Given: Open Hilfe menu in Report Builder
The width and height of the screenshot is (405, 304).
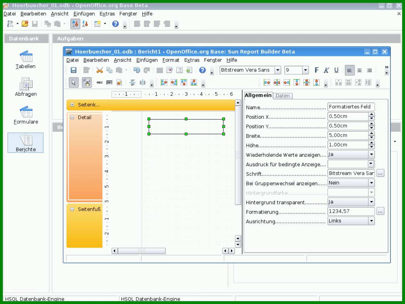Looking at the screenshot, I should (232, 60).
